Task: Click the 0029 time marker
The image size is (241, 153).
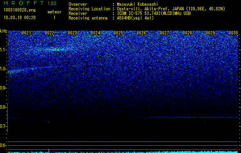Action: pos(210,33)
